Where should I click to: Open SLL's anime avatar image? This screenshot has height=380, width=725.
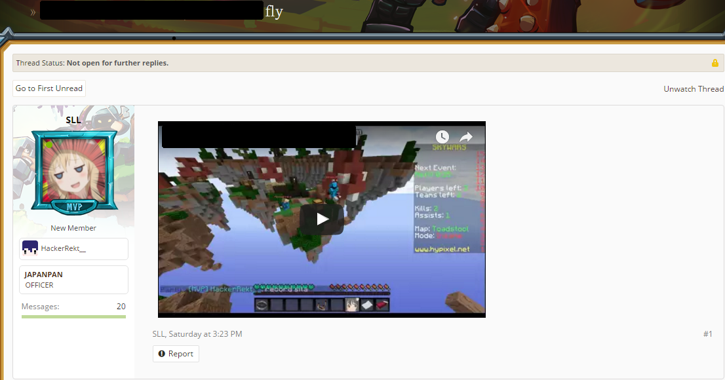pyautogui.click(x=75, y=169)
